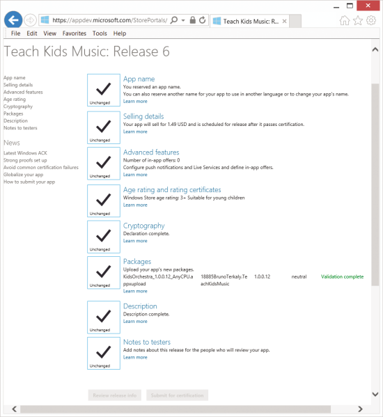Open a new blank tab button

295,22
